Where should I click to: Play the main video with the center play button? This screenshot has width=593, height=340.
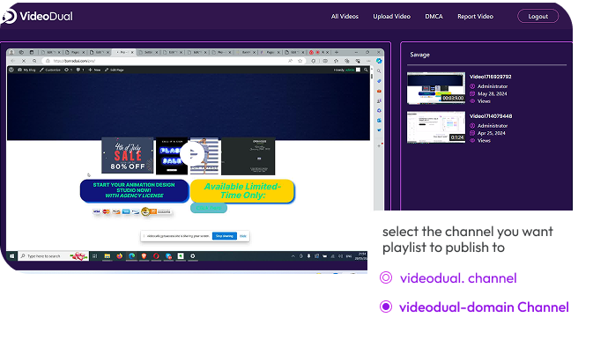tap(192, 154)
